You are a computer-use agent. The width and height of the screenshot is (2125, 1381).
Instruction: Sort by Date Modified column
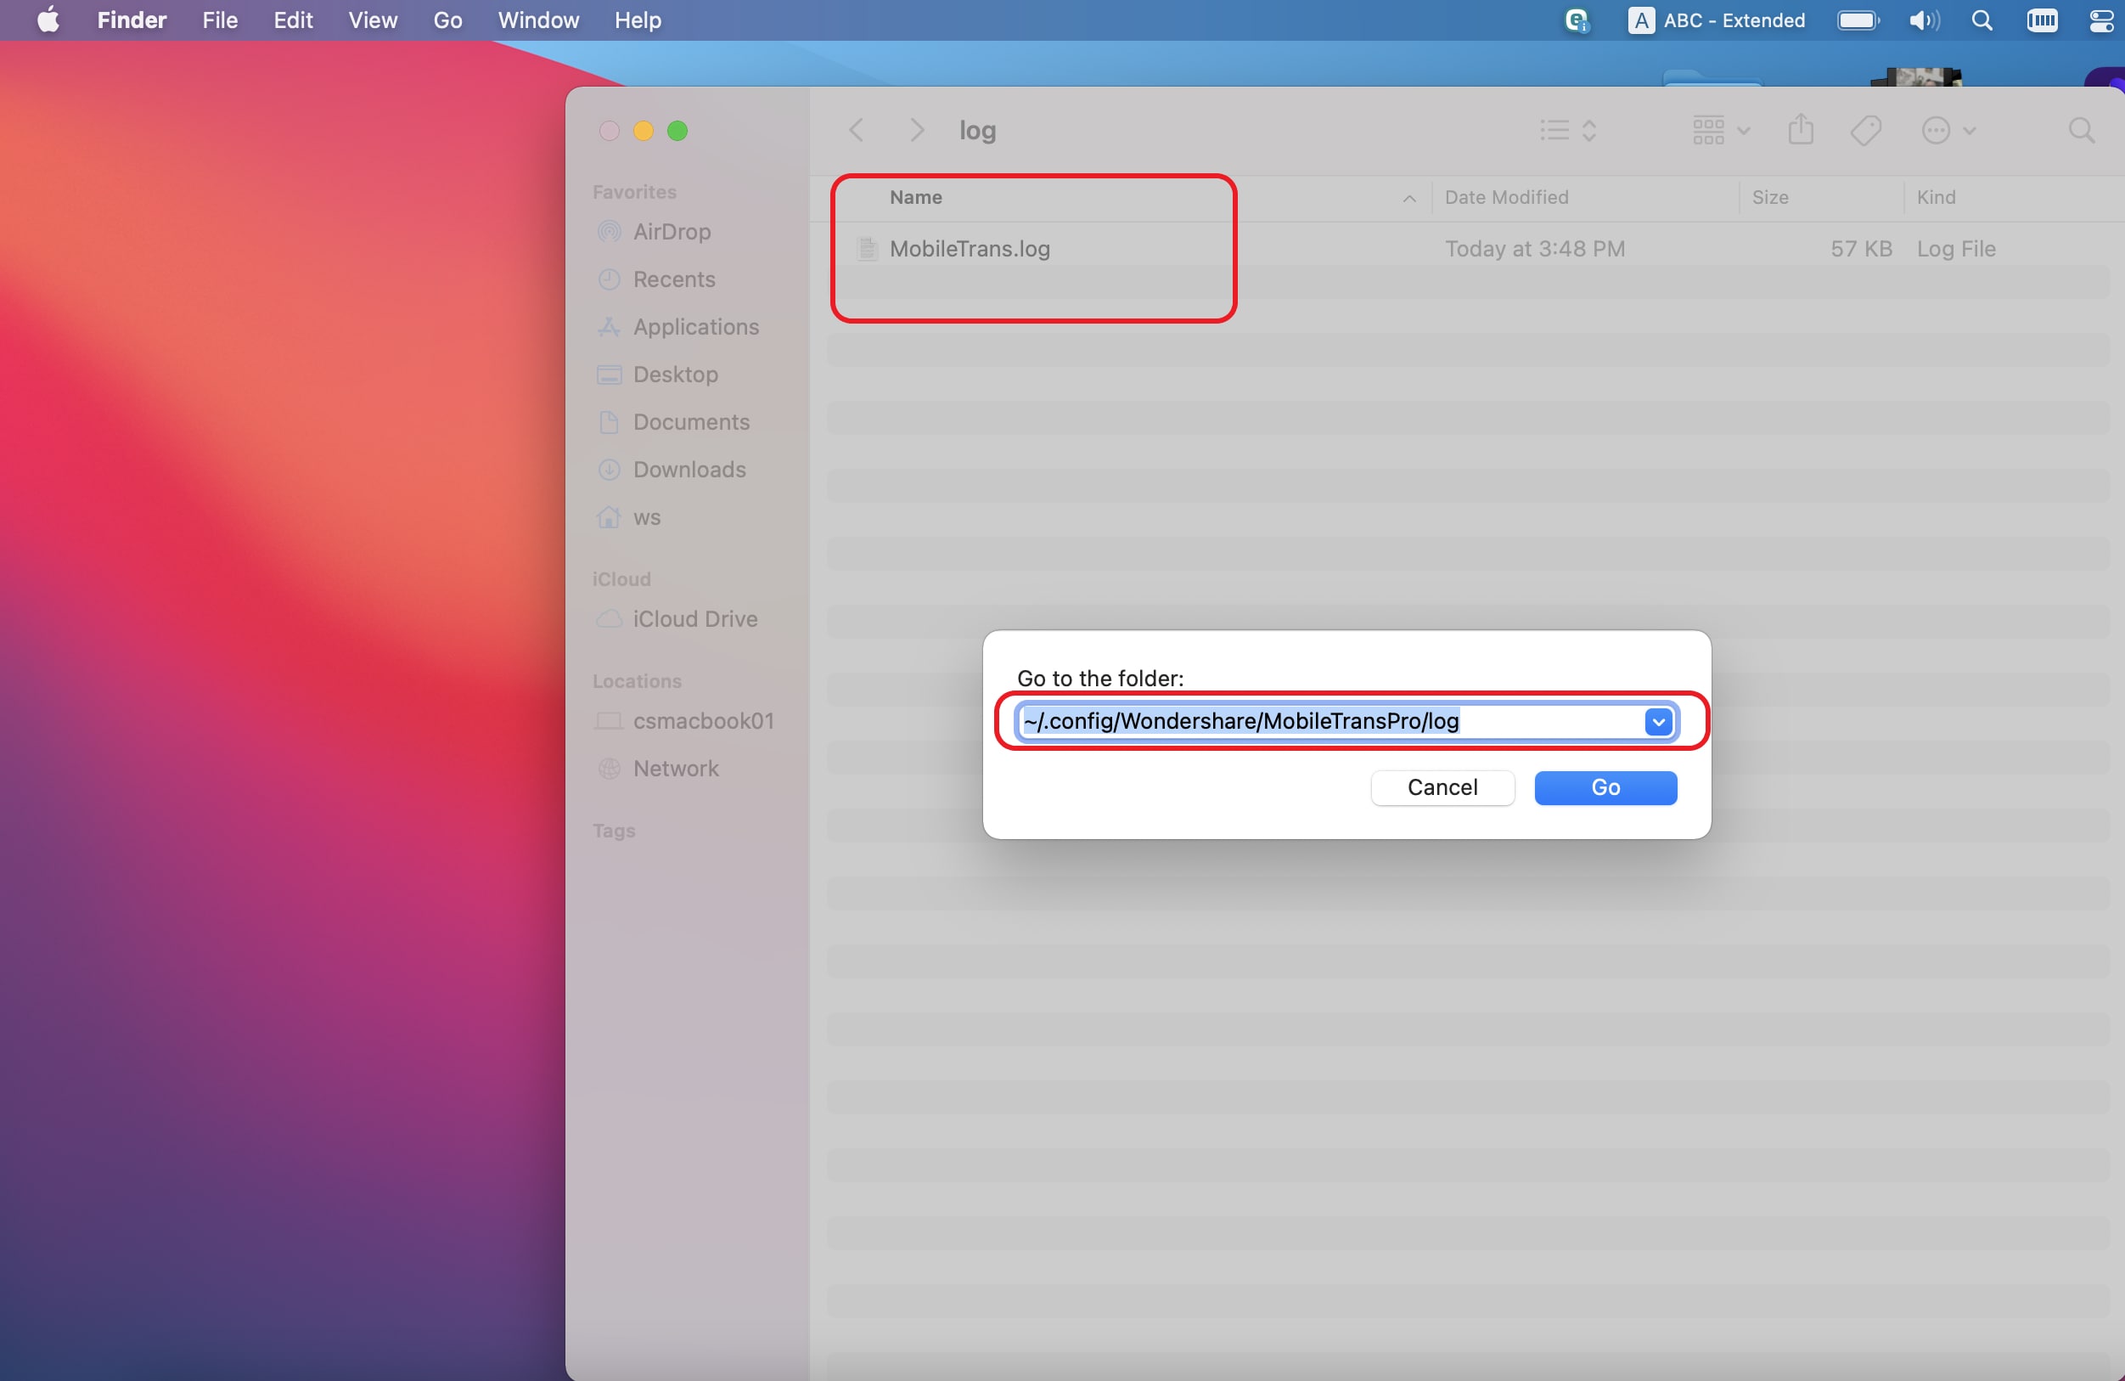(1506, 197)
